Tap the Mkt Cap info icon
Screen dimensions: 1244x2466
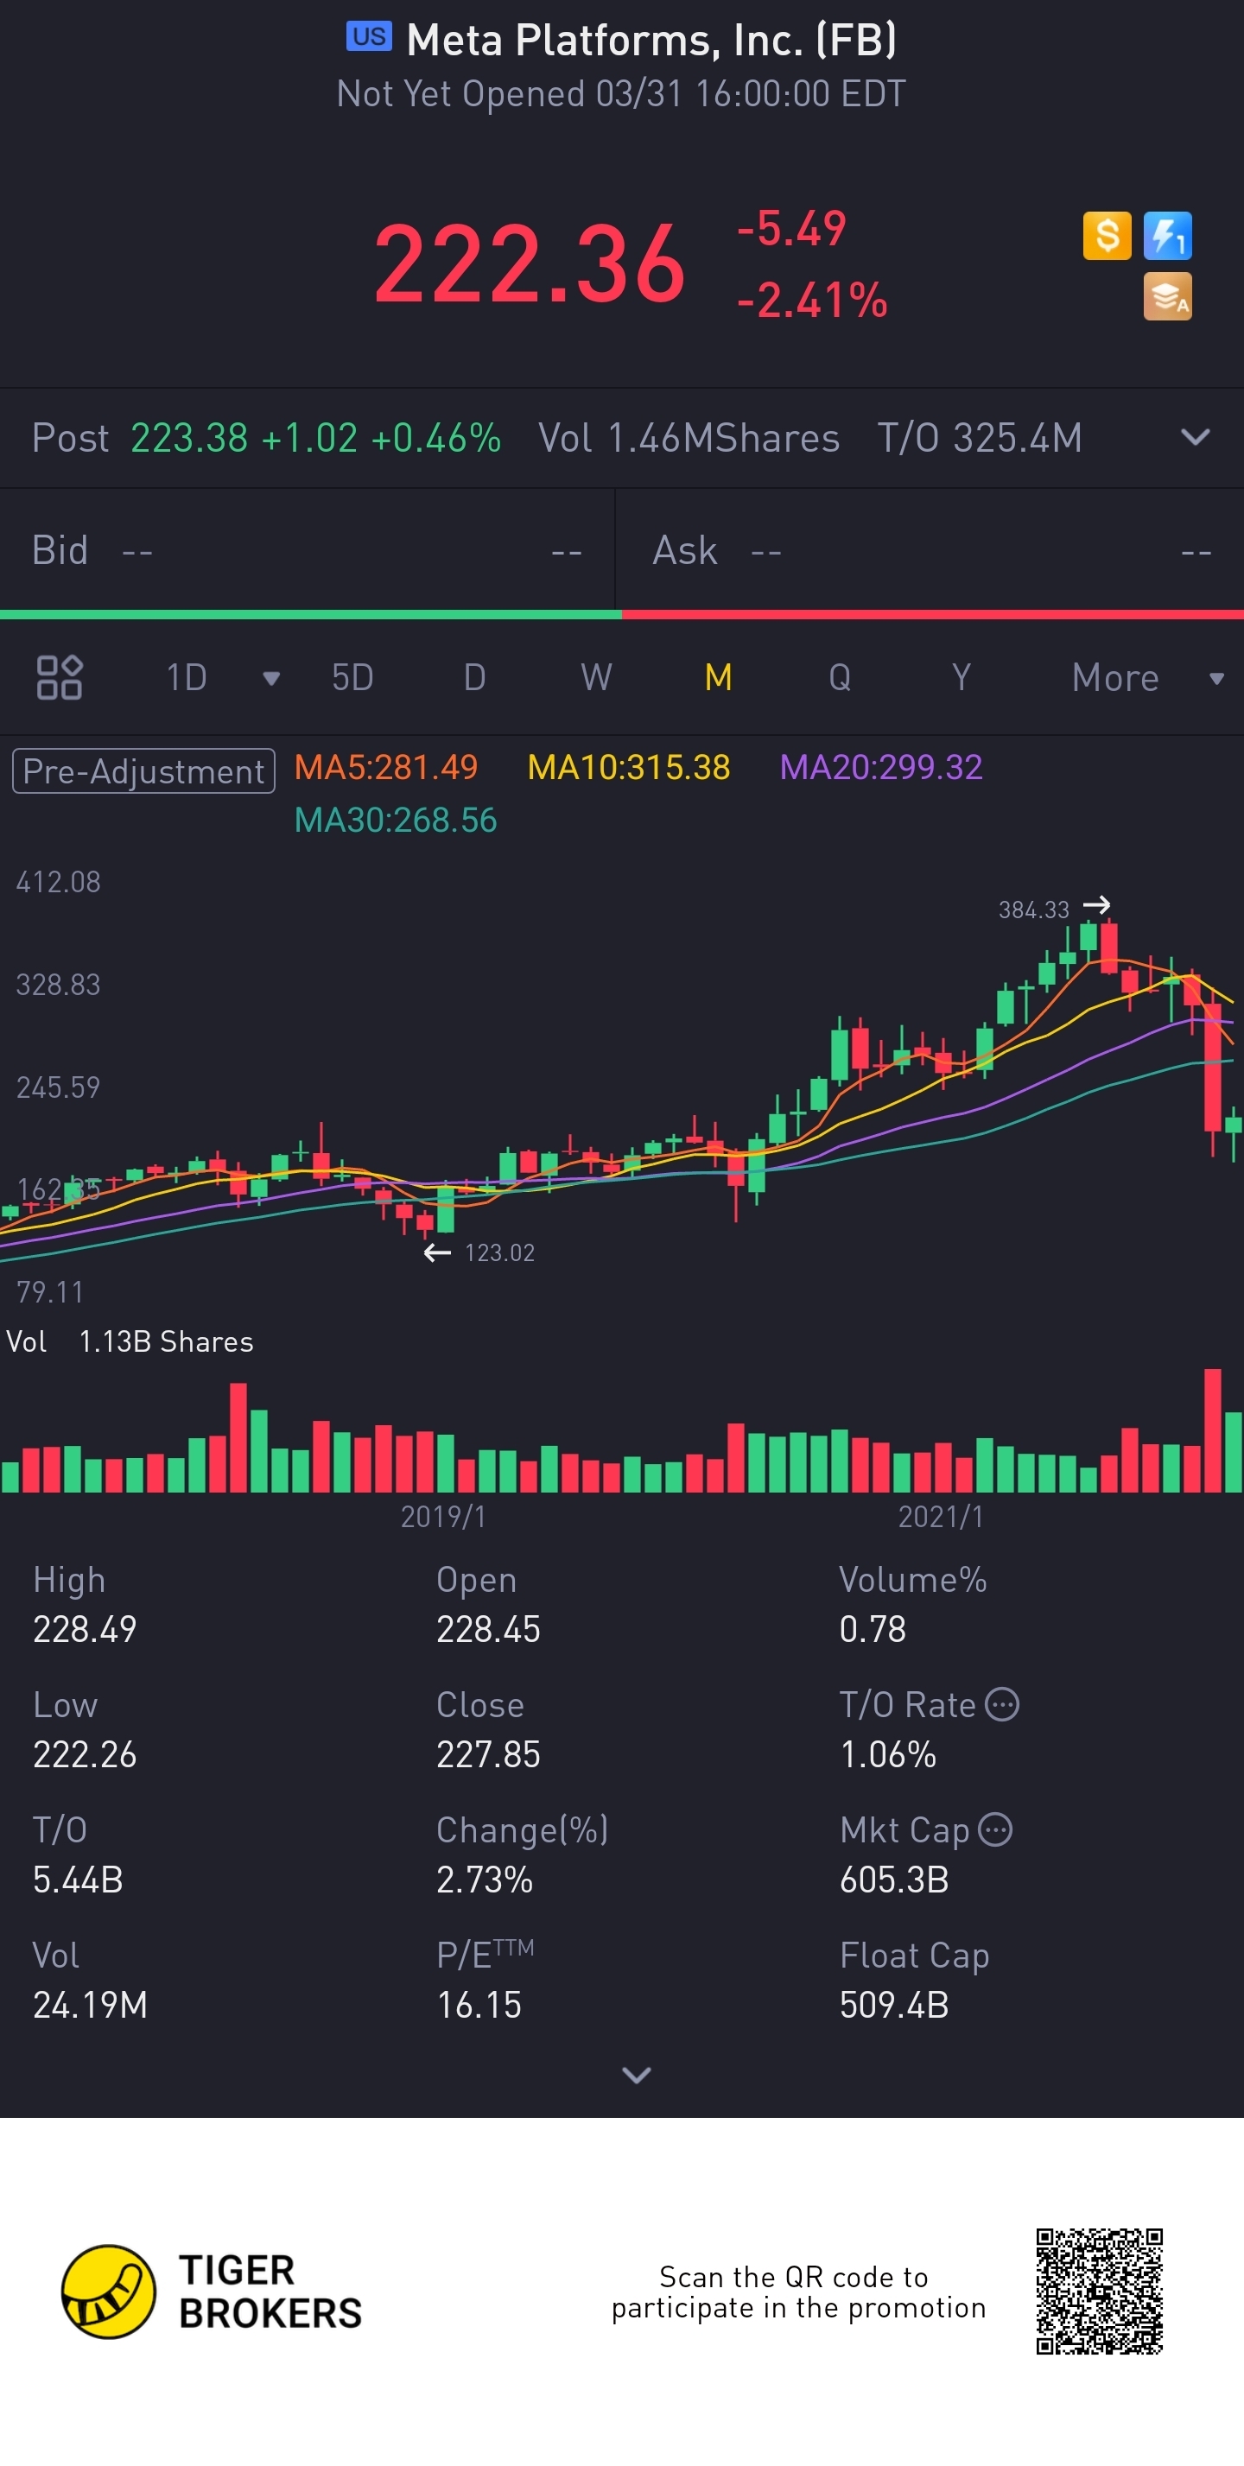click(x=996, y=1829)
